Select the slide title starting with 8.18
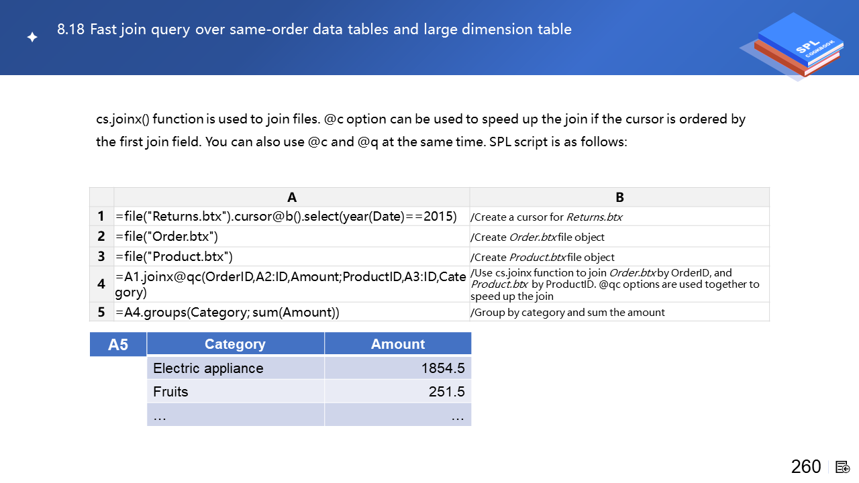Viewport: 859px width, 483px height. (x=314, y=30)
